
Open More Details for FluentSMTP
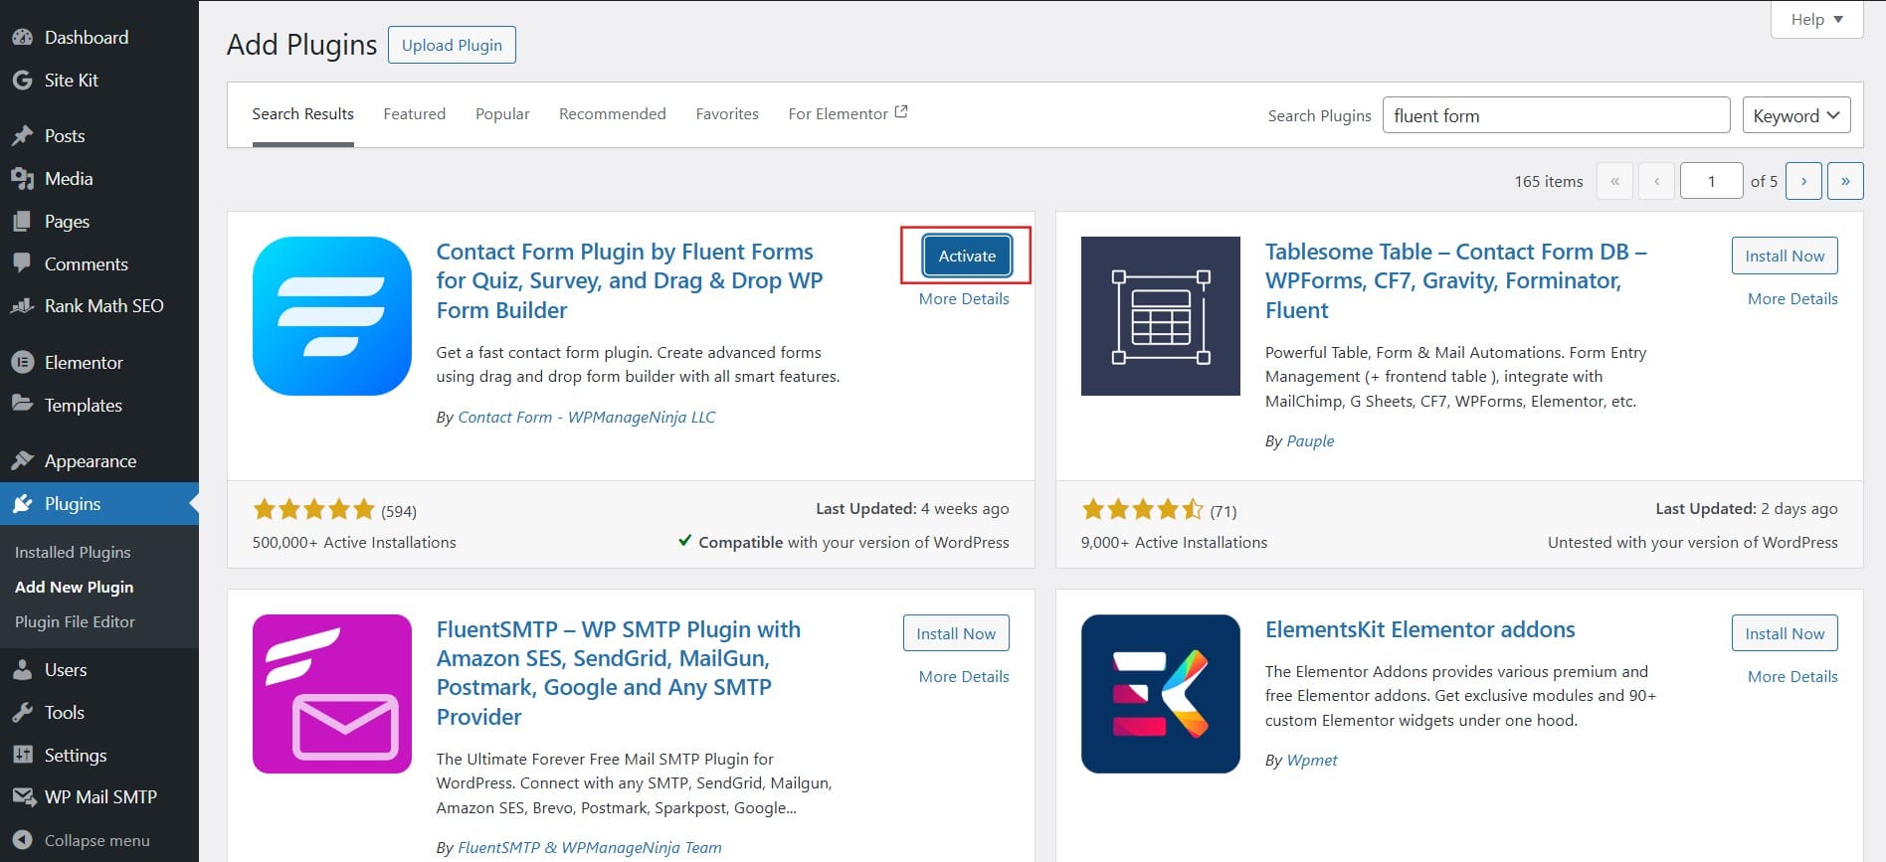[964, 677]
